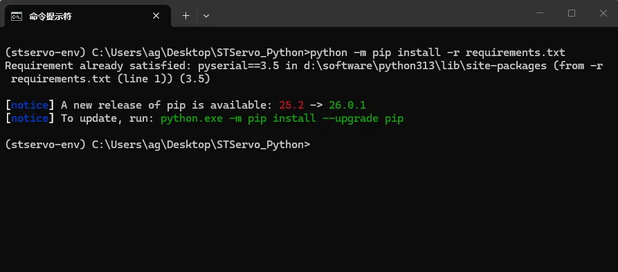The width and height of the screenshot is (618, 272).
Task: Click the 'requirements.txt (line 1)) (3.5)' text
Action: coord(111,79)
